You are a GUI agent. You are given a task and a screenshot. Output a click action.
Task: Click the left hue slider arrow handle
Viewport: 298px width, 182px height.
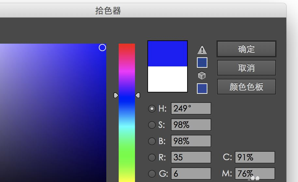click(116, 95)
